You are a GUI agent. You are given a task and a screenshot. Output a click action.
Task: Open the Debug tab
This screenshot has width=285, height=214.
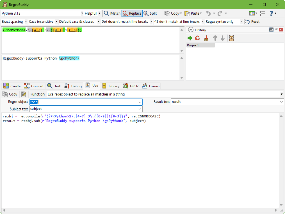73,86
